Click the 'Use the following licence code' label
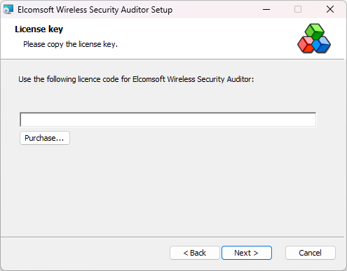The height and width of the screenshot is (271, 347). 136,79
